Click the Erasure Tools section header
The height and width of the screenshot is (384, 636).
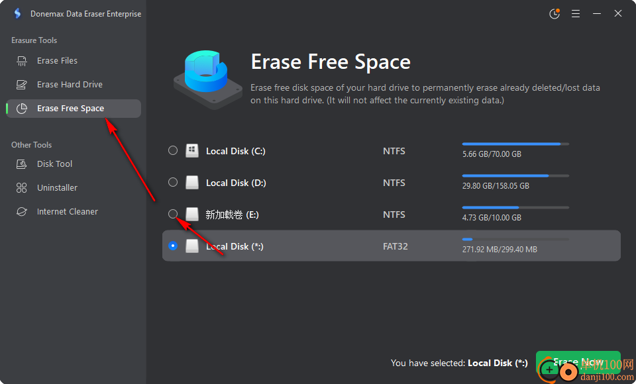[x=34, y=40]
